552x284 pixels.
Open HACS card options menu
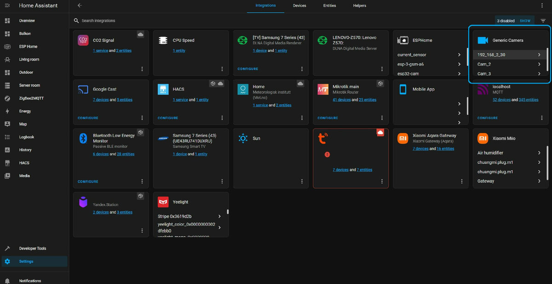[222, 118]
